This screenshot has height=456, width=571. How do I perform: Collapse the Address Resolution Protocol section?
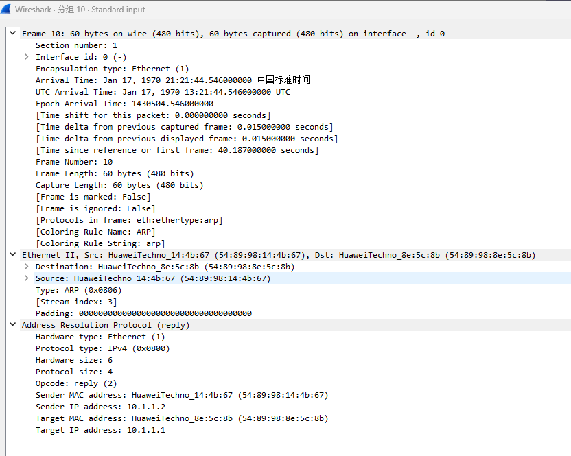(x=13, y=324)
